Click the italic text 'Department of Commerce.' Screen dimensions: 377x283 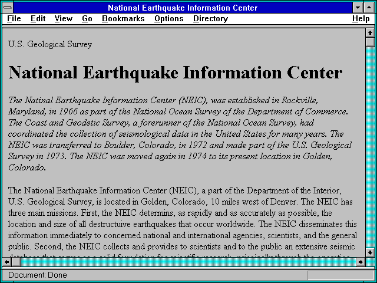pos(297,111)
